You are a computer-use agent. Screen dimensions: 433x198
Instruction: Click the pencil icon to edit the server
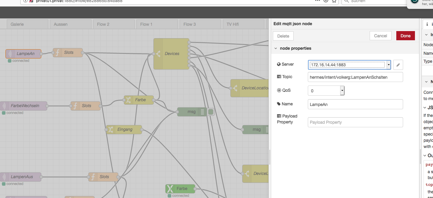[398, 65]
